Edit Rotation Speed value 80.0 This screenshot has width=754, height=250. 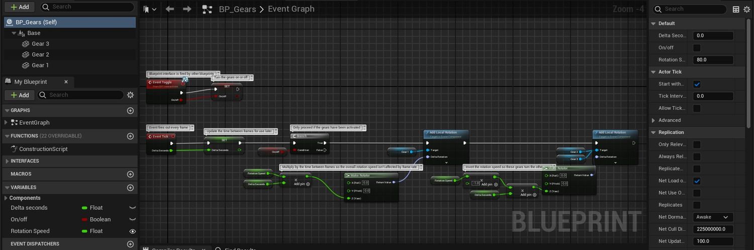tap(713, 60)
